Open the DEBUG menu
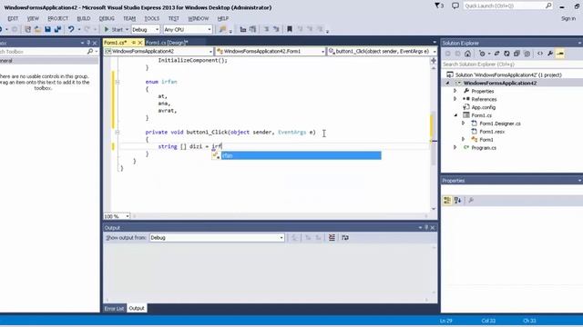This screenshot has height=327, width=583. point(107,18)
